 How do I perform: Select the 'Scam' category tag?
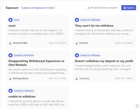[x=17, y=20]
